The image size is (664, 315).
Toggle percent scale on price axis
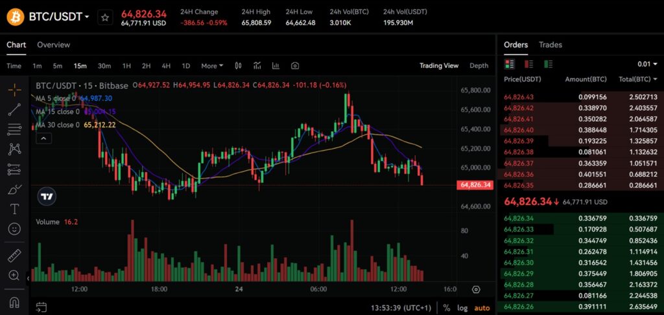pos(447,308)
